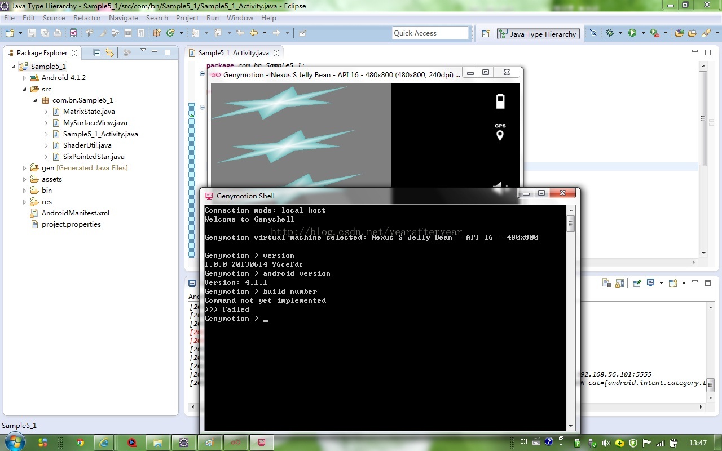Image resolution: width=722 pixels, height=451 pixels.
Task: Open the Source menu
Action: pyautogui.click(x=54, y=18)
